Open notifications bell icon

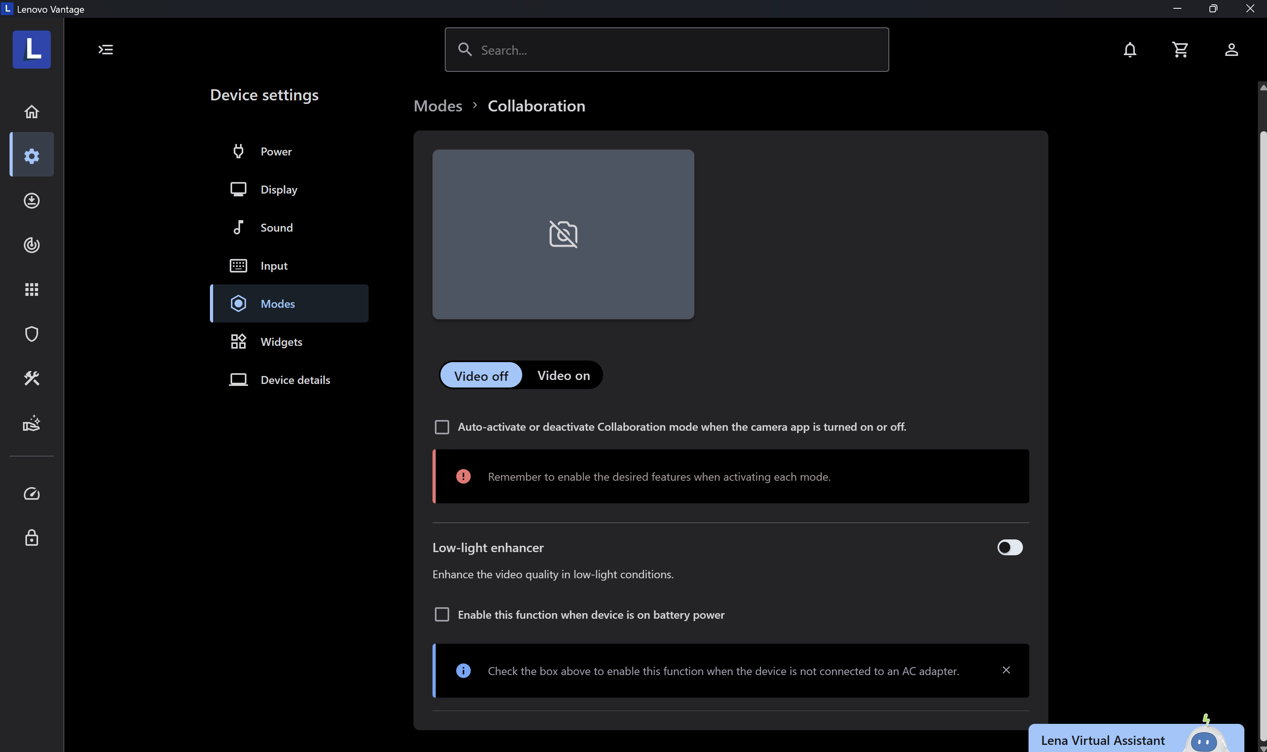click(1130, 50)
